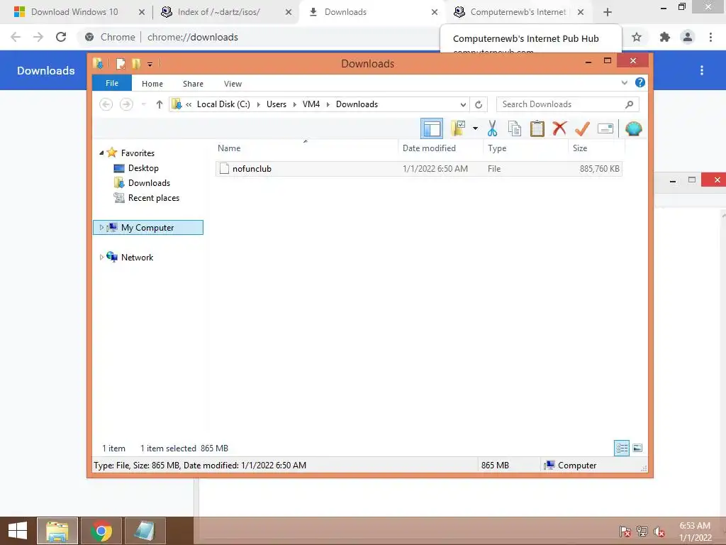The height and width of the screenshot is (545, 726).
Task: Click the magnifier icon in Search Downloads
Action: pos(629,104)
